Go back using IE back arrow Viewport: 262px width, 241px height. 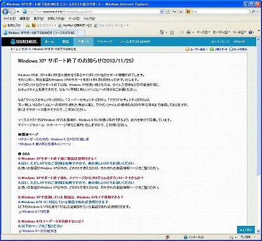tap(5, 11)
